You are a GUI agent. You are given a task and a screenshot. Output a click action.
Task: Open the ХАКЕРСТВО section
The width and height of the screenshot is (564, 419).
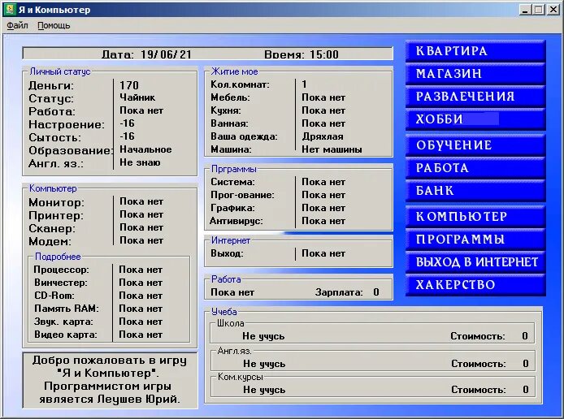(475, 284)
